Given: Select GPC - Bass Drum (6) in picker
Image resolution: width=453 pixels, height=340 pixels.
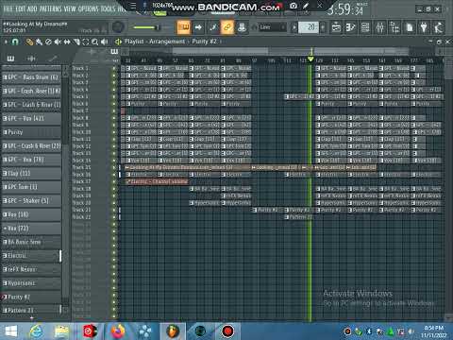Looking at the screenshot, I should [31, 77].
